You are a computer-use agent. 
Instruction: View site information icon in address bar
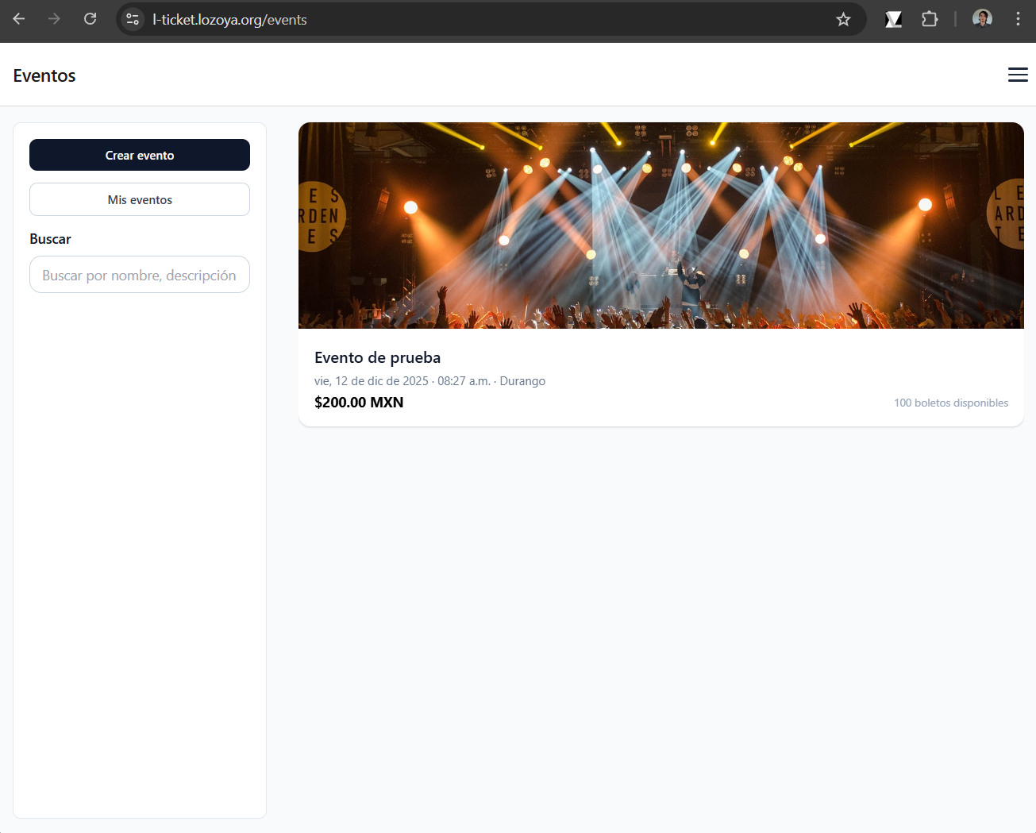[133, 19]
